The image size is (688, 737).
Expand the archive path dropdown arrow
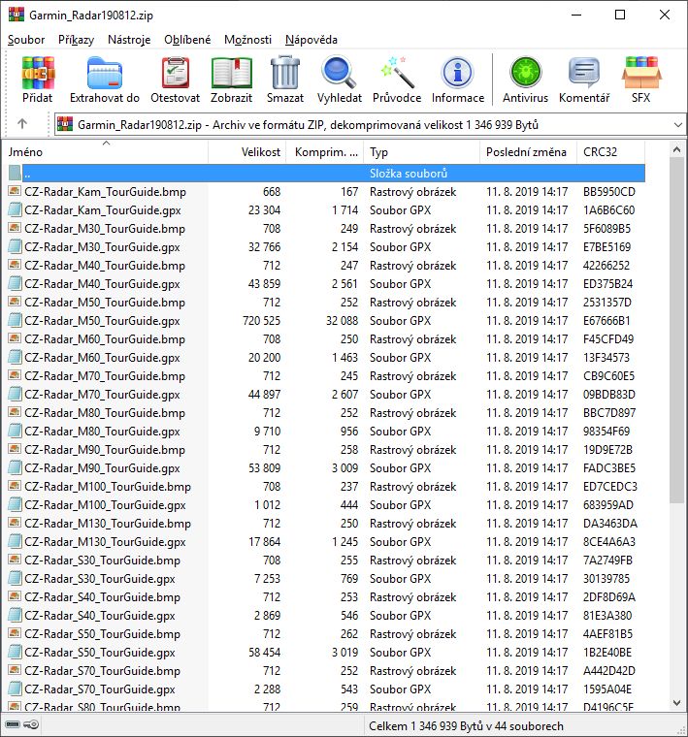677,124
